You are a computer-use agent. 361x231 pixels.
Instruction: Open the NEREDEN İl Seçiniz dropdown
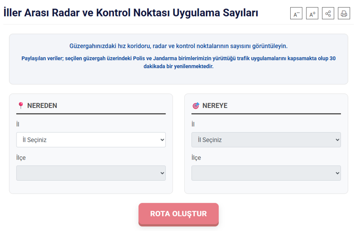[91, 139]
